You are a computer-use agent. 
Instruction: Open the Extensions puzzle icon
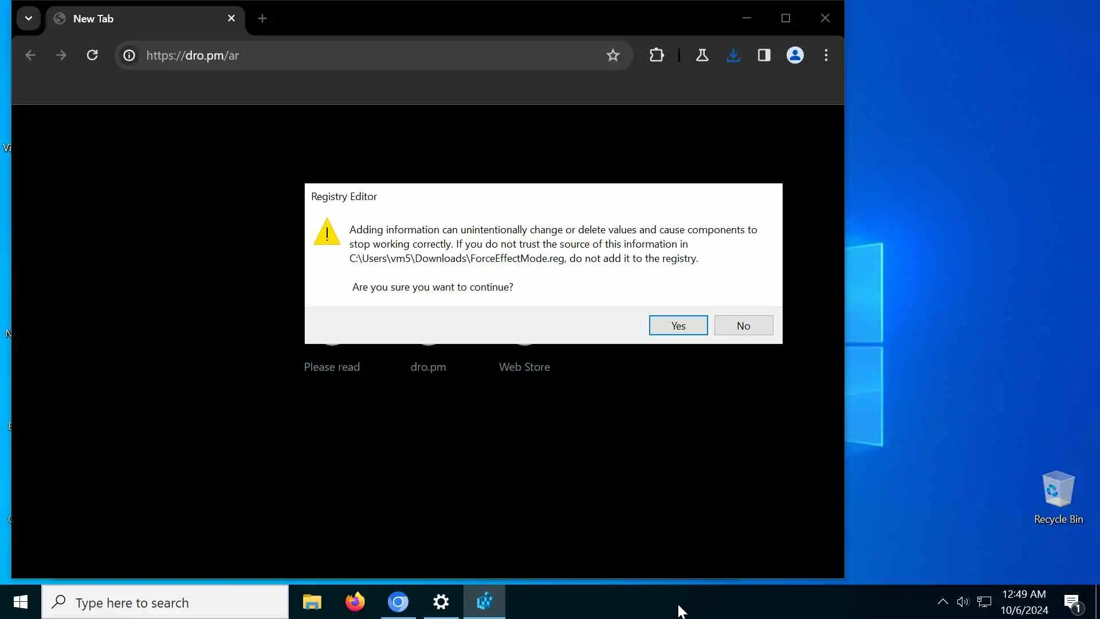coord(657,56)
